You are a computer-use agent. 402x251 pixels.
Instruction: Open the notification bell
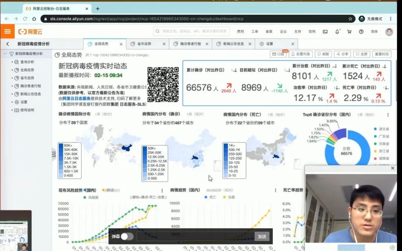click(x=337, y=32)
